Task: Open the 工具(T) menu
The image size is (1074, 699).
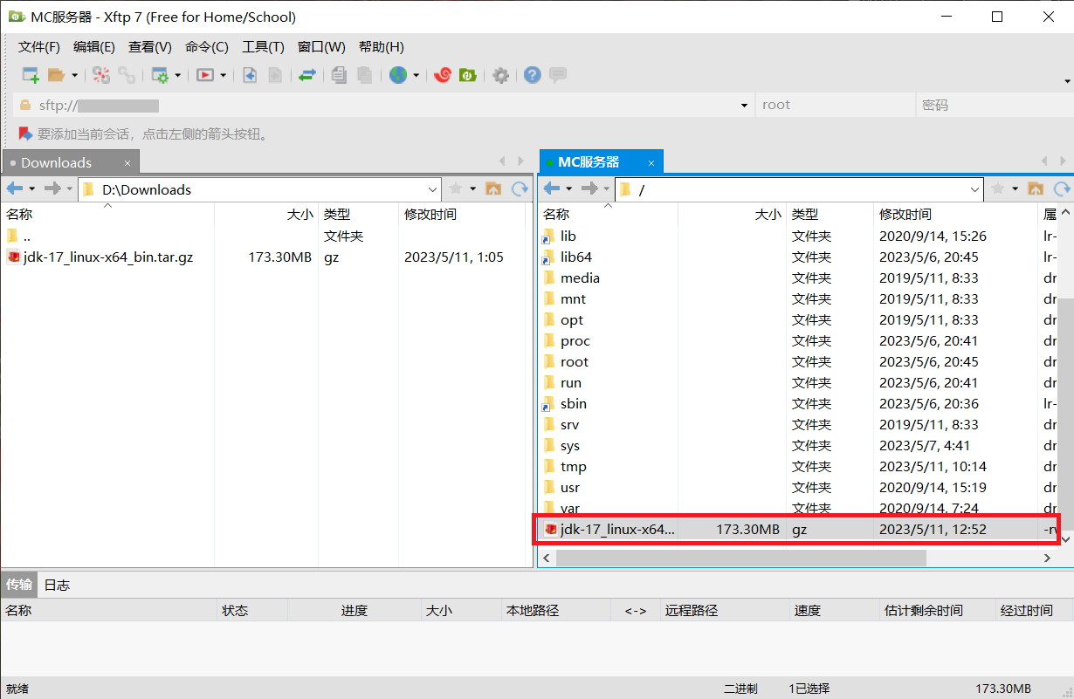Action: pyautogui.click(x=263, y=47)
